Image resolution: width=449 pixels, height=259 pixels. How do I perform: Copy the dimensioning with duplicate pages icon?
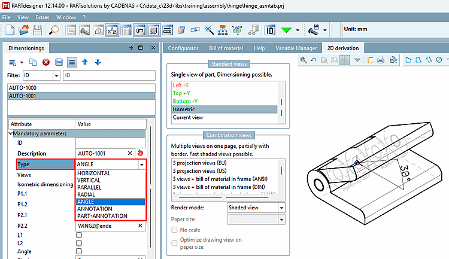click(33, 62)
